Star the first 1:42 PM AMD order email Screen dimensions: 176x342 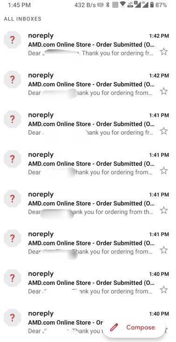[164, 52]
